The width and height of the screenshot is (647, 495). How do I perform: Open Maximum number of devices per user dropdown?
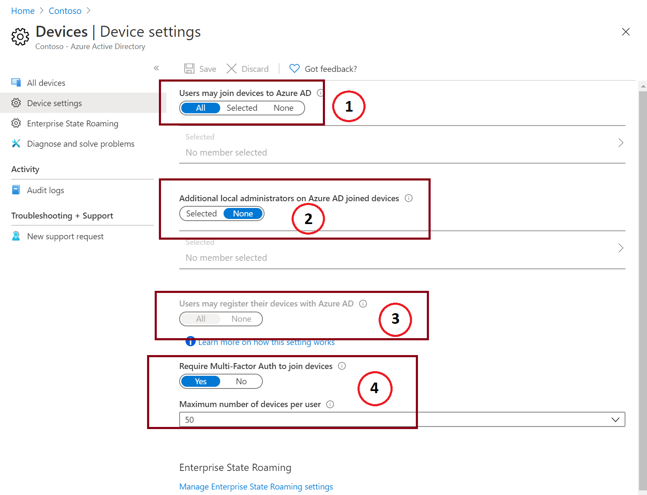[x=402, y=419]
